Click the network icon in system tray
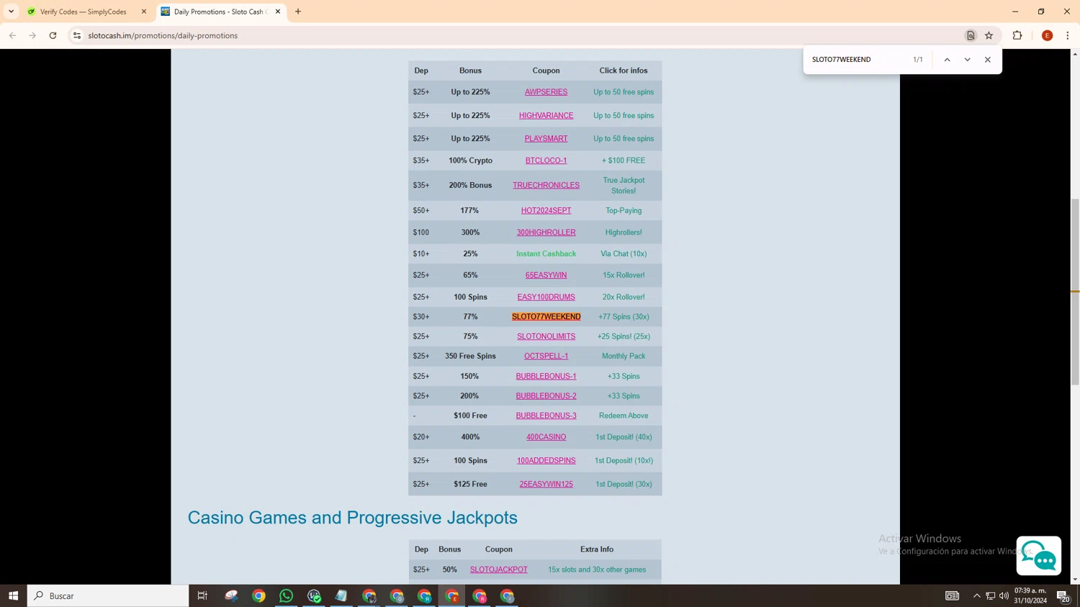The height and width of the screenshot is (607, 1080). point(991,595)
